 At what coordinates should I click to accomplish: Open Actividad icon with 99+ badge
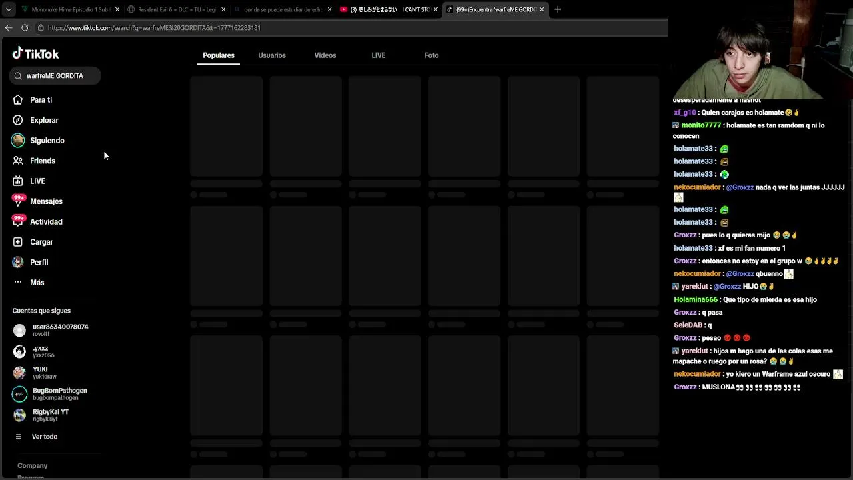[x=18, y=221]
